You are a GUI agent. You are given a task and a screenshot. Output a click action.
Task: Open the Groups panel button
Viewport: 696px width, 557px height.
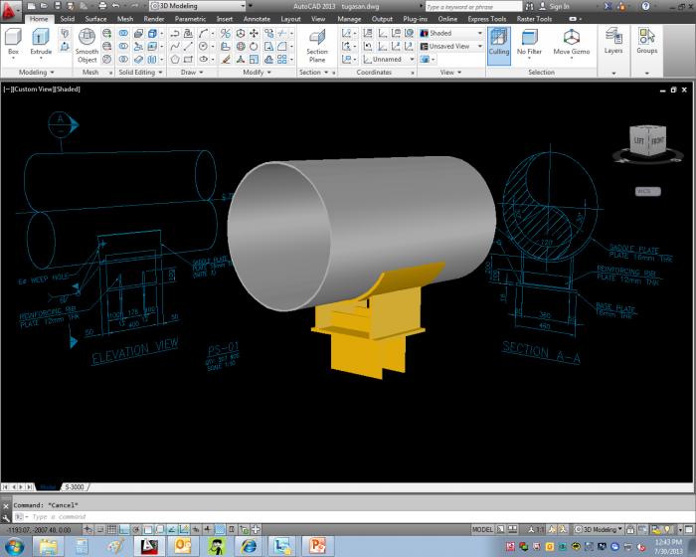646,42
